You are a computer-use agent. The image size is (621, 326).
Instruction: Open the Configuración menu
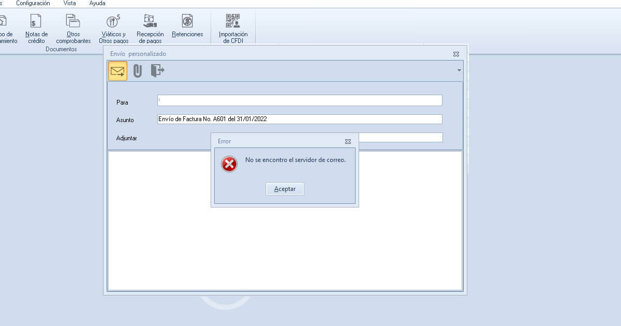coord(33,3)
